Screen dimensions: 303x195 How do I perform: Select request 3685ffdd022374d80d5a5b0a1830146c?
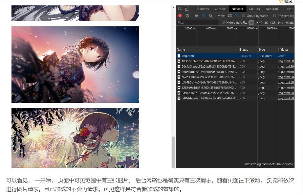(235, 72)
